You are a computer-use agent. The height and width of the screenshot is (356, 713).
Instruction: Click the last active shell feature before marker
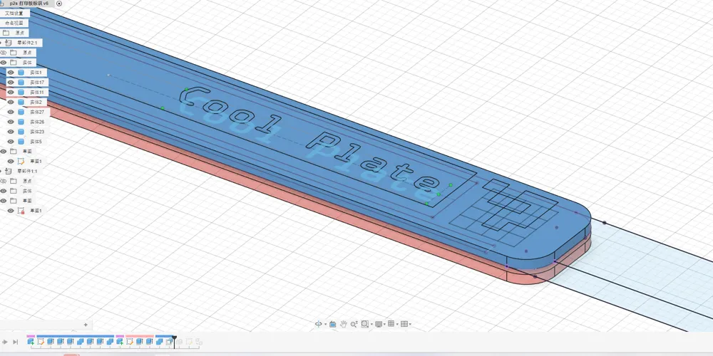coord(169,342)
